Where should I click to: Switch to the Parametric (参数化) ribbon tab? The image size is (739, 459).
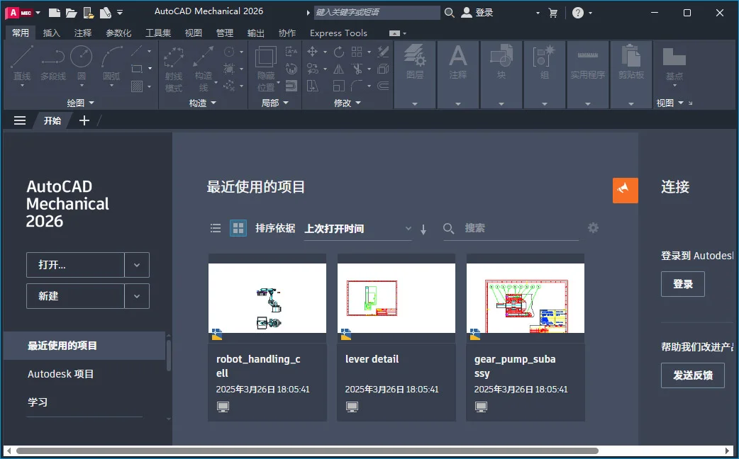tap(118, 33)
